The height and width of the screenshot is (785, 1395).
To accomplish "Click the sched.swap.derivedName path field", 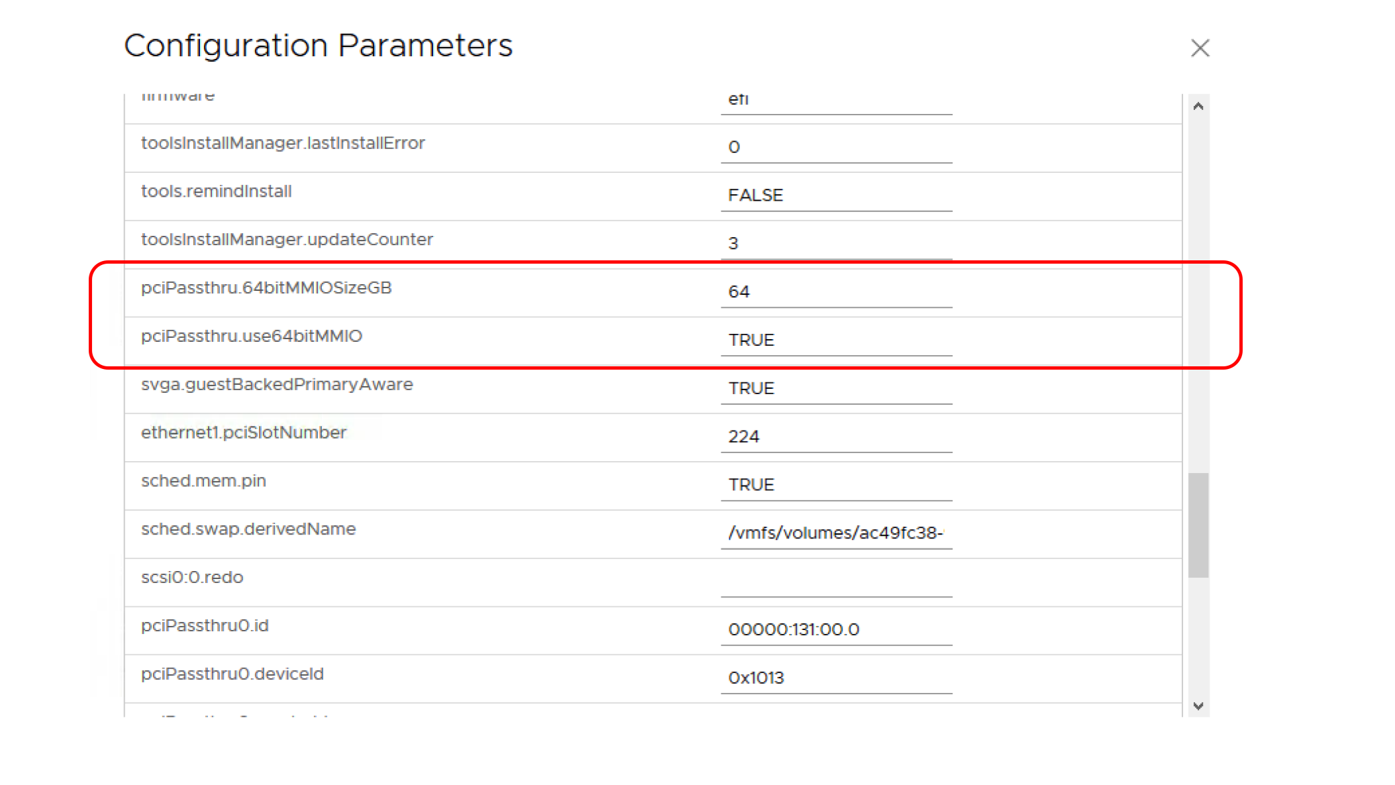I will point(836,533).
